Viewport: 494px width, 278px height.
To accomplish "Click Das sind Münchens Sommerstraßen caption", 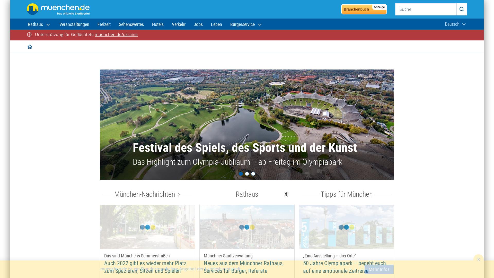I will (137, 256).
